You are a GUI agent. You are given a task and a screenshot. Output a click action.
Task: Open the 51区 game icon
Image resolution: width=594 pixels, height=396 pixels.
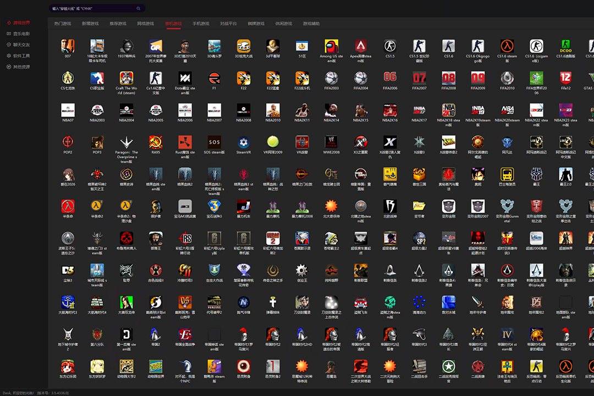point(302,46)
